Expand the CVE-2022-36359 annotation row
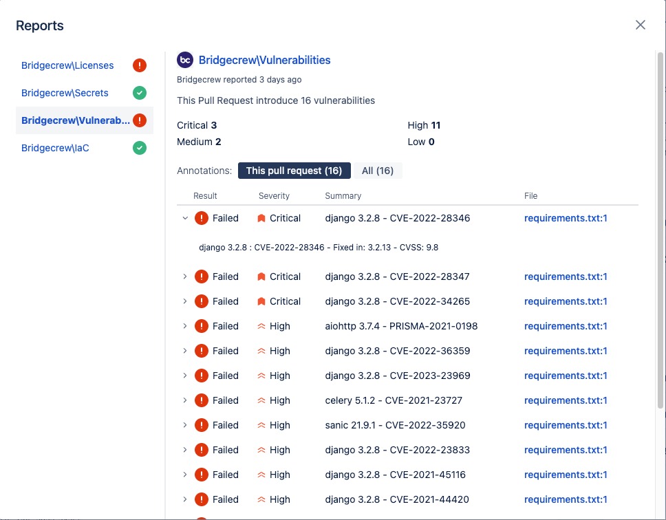This screenshot has width=666, height=520. click(185, 351)
